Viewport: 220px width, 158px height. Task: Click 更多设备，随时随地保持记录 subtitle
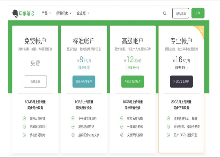click(x=84, y=49)
